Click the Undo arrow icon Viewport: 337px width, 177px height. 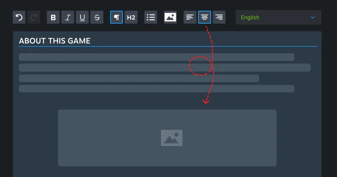[19, 17]
